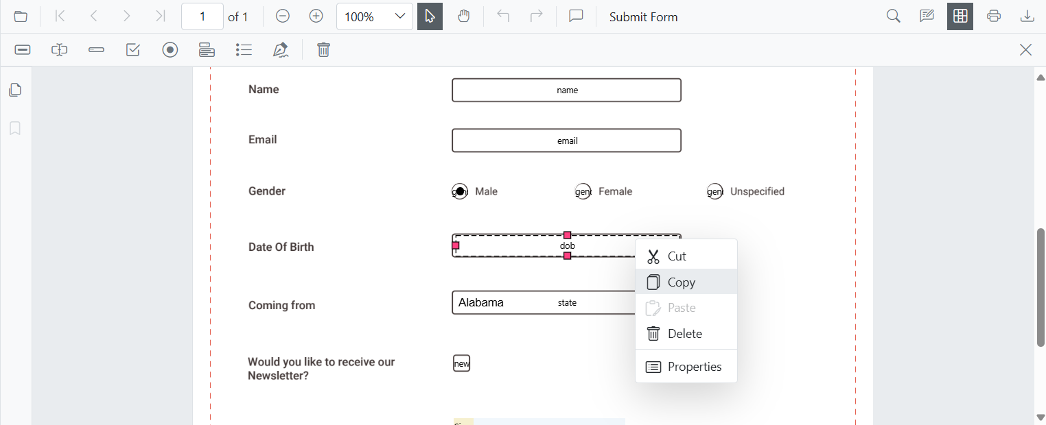Add a list box form field
1046x425 pixels.
click(x=244, y=49)
